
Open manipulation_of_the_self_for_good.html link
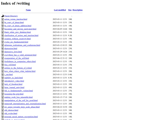(21, 100)
